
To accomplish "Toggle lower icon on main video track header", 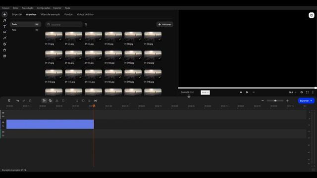I will 3,126.
